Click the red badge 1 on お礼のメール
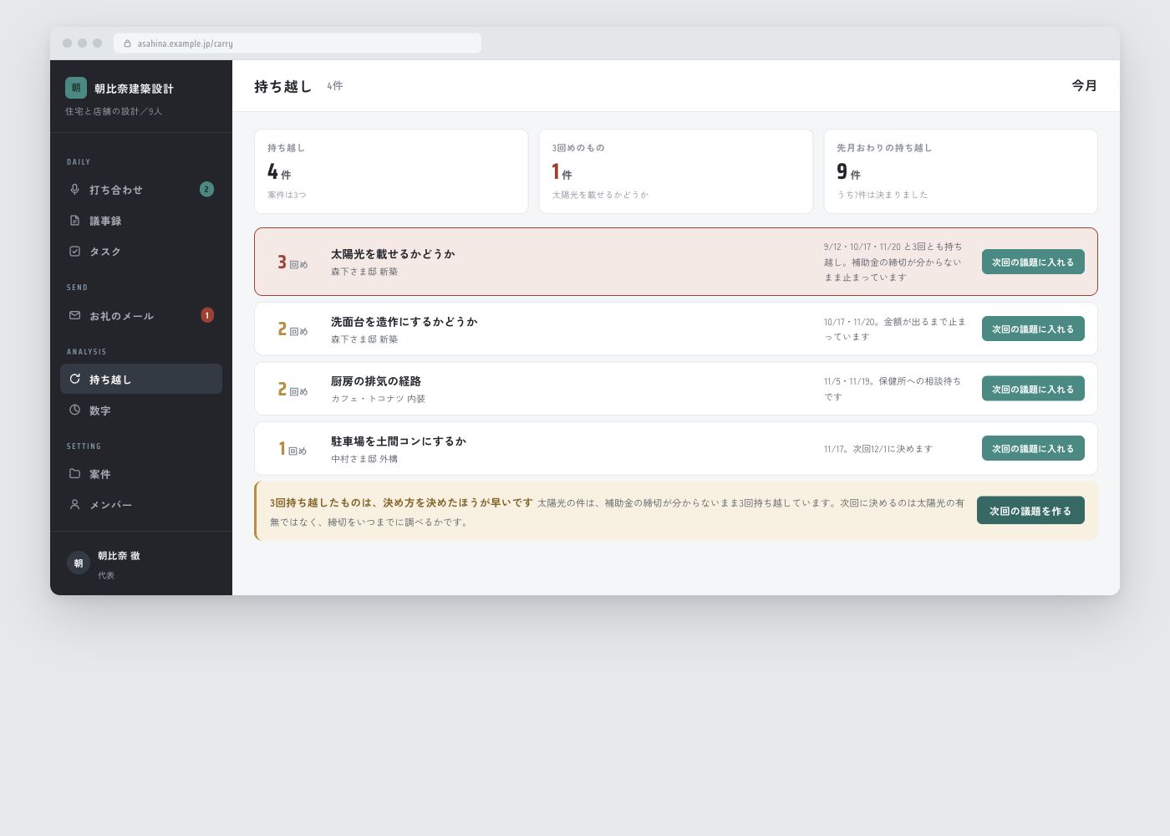 [x=207, y=315]
